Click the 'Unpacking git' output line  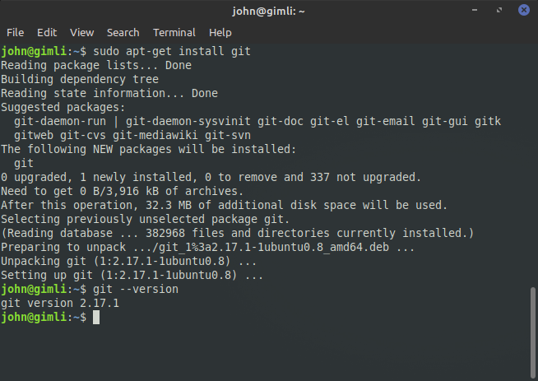click(128, 261)
